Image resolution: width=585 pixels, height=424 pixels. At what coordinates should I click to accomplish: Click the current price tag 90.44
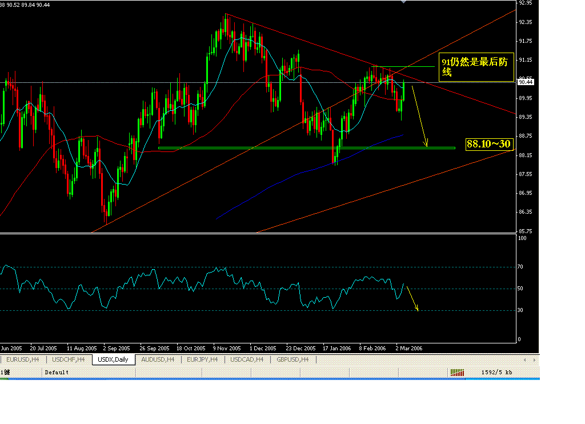526,82
